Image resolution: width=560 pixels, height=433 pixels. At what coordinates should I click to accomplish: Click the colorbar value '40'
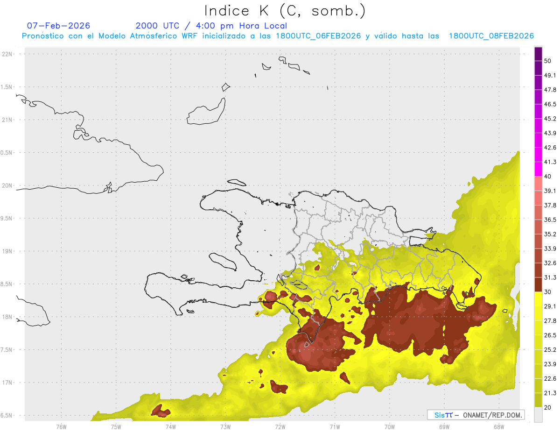coord(548,177)
